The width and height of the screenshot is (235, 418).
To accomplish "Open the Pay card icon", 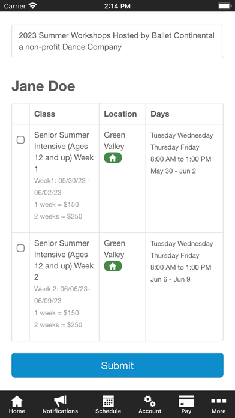I will pos(186,401).
